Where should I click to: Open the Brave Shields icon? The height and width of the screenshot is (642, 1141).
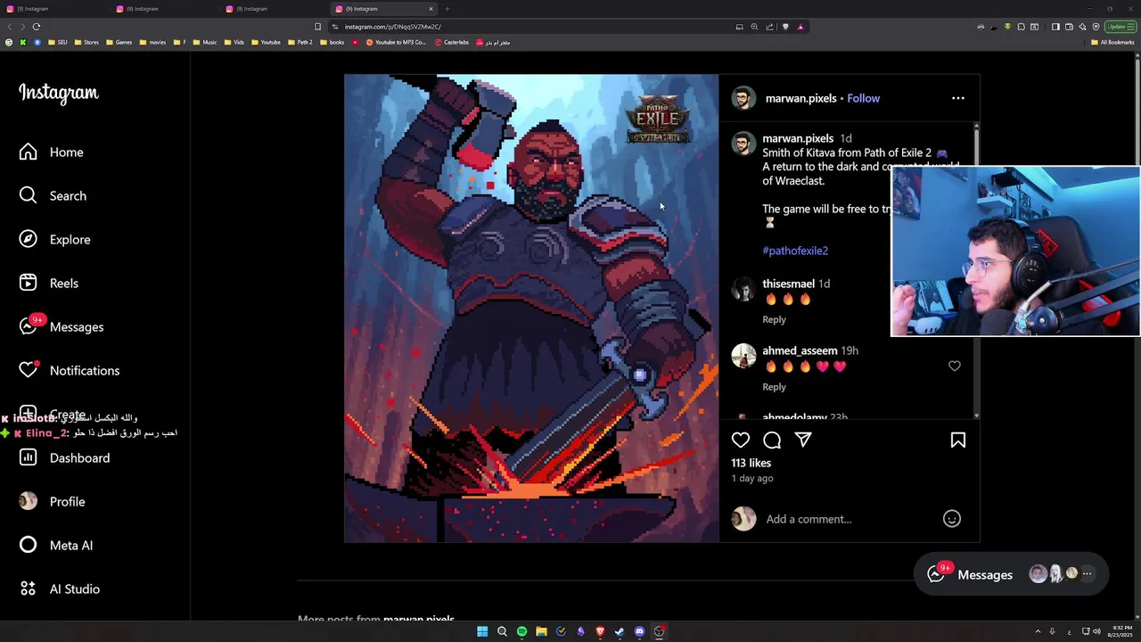[x=785, y=27]
